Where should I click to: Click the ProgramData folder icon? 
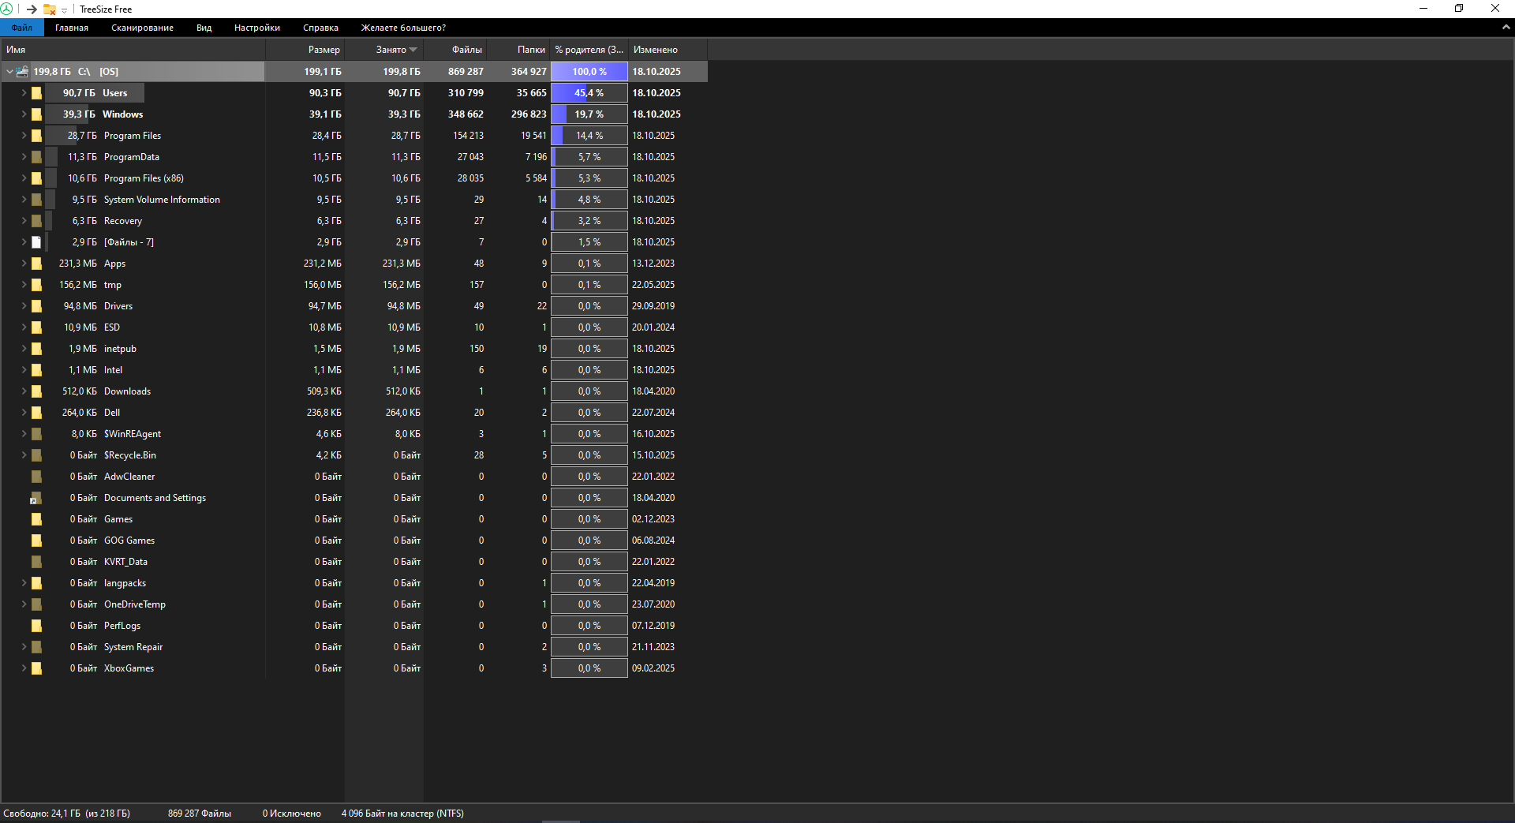[36, 157]
